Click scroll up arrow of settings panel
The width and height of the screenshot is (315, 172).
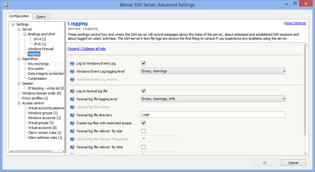point(305,45)
